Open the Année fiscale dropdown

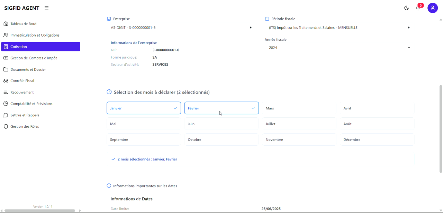pos(339,48)
